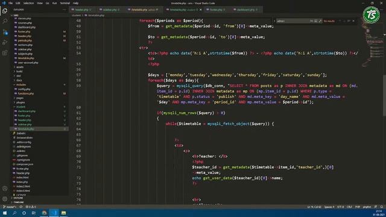The height and width of the screenshot is (217, 386).
Task: Click the sync changes icon in status bar
Action: 21,207
